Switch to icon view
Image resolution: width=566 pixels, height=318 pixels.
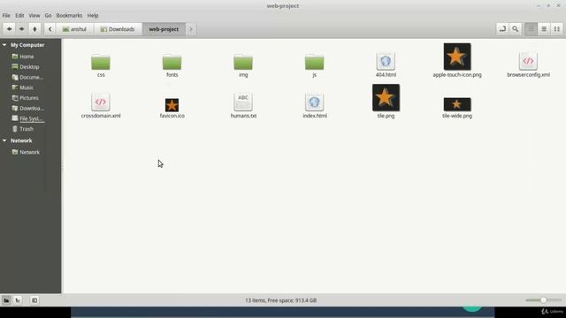pyautogui.click(x=531, y=29)
